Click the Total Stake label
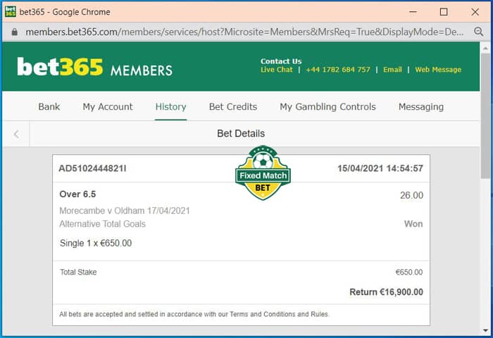The image size is (493, 338). (x=78, y=273)
